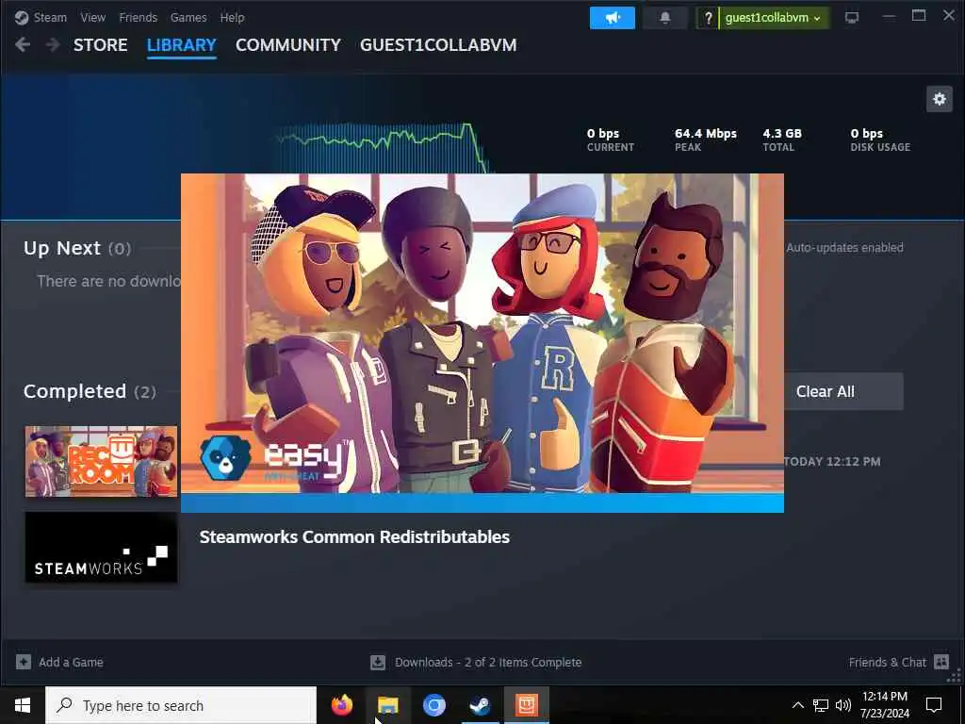Open the Steam menu
Viewport: 965px width, 724px height.
51,17
